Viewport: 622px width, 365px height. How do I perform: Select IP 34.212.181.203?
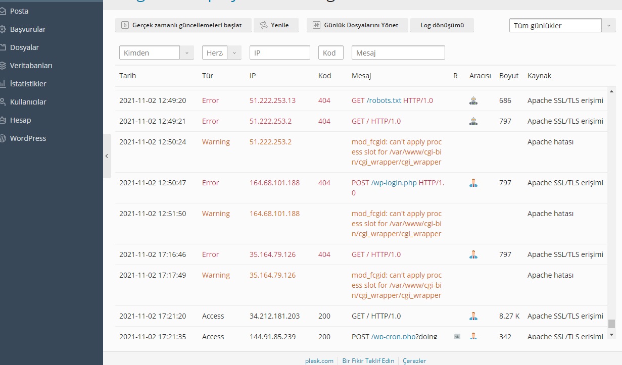click(x=274, y=316)
